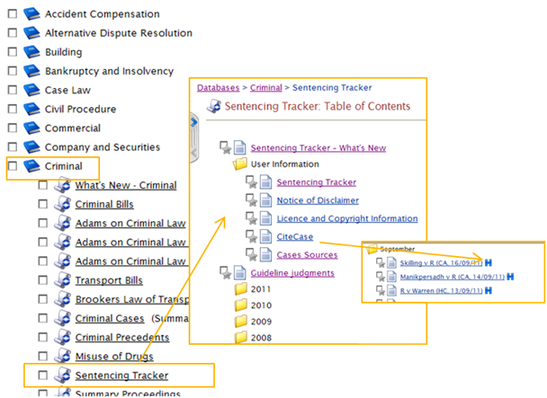Click scroll icon beside What's New - Criminal
547x398 pixels.
click(x=63, y=185)
